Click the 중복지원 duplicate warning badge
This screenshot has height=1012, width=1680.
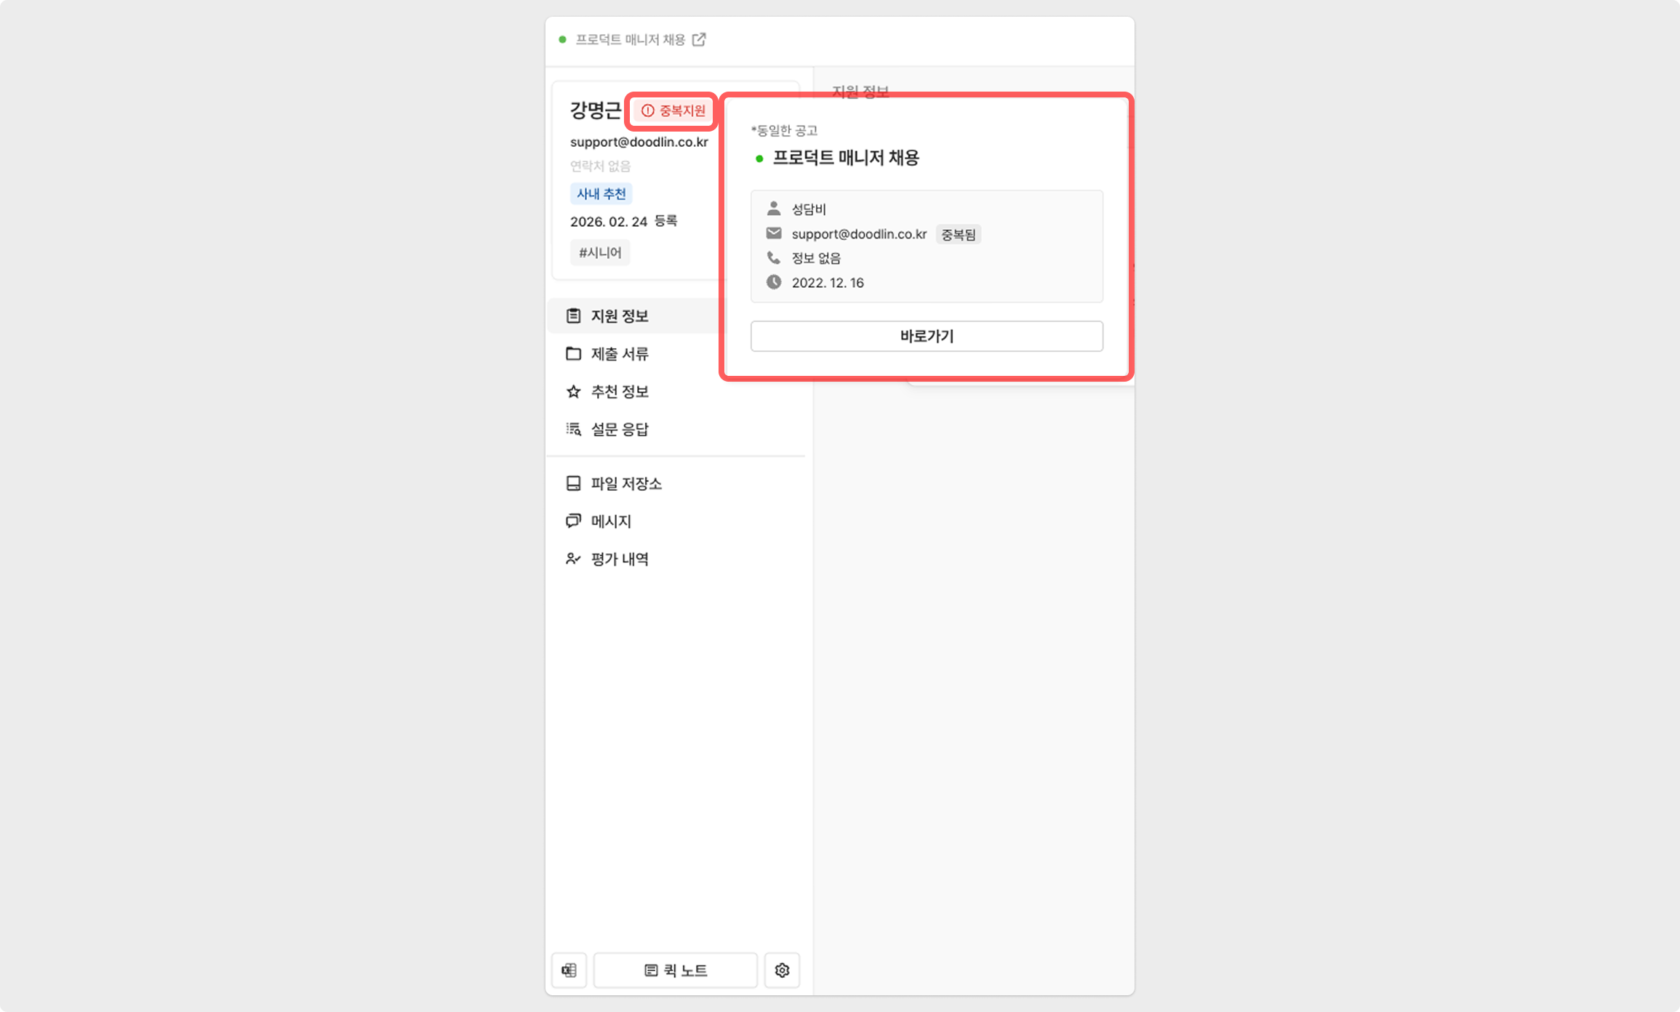coord(673,111)
